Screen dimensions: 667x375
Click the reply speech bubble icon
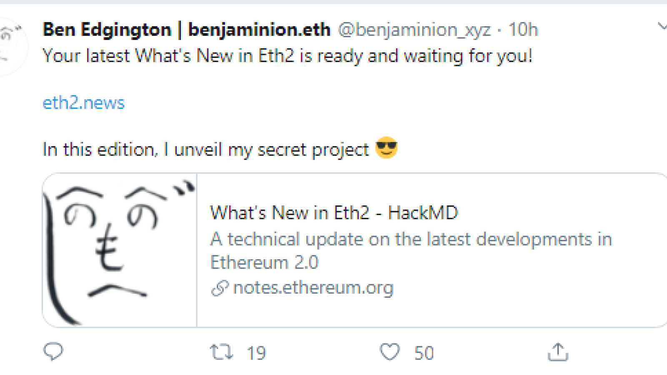[53, 352]
